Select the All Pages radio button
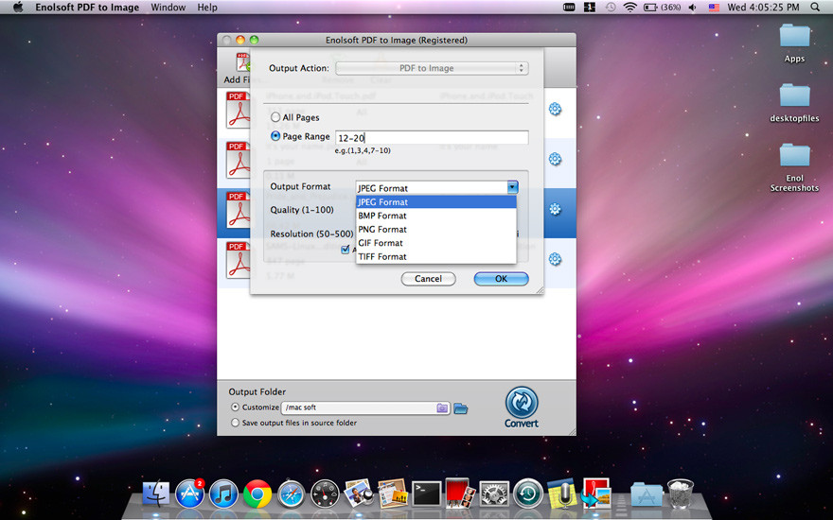The height and width of the screenshot is (520, 833). (x=275, y=116)
